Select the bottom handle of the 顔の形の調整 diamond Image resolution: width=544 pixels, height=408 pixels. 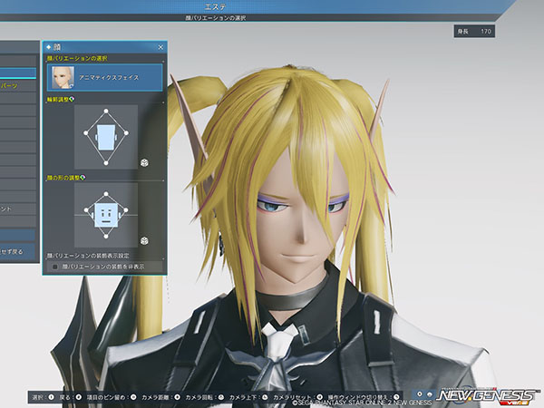(106, 237)
